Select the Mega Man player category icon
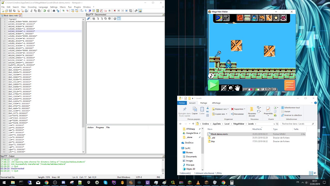 coord(254,18)
